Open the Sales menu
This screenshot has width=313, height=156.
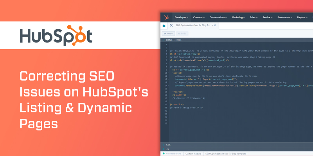pyautogui.click(x=254, y=18)
